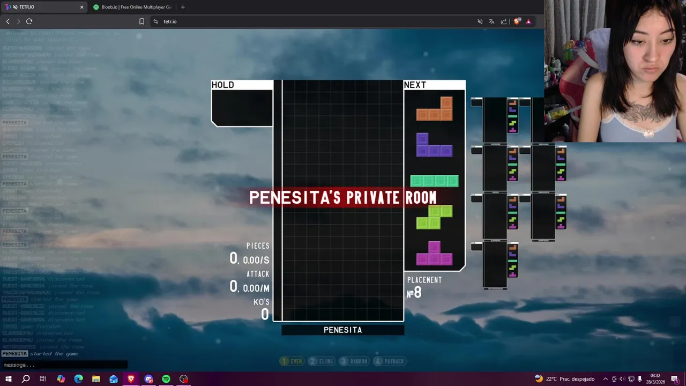Click the magenta T piece in NEXT queue
The height and width of the screenshot is (386, 686).
pos(435,253)
